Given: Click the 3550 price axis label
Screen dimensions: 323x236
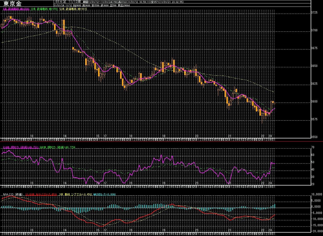Looking at the screenshot, I should [x=314, y=137].
